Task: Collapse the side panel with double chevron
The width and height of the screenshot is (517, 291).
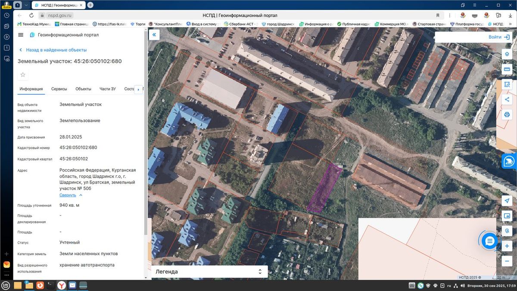Action: pos(154,35)
